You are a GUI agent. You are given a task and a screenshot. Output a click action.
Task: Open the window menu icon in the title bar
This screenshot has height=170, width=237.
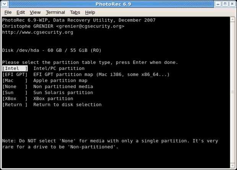[x=4, y=4]
